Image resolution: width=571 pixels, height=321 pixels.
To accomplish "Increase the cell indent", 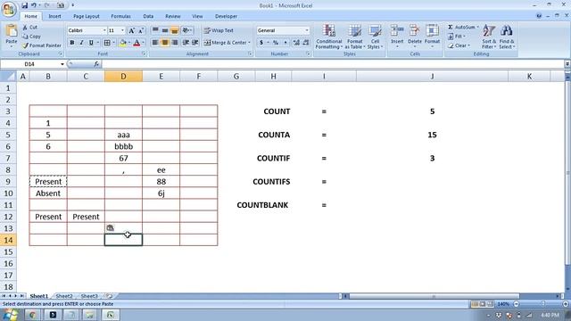I will pos(195,43).
